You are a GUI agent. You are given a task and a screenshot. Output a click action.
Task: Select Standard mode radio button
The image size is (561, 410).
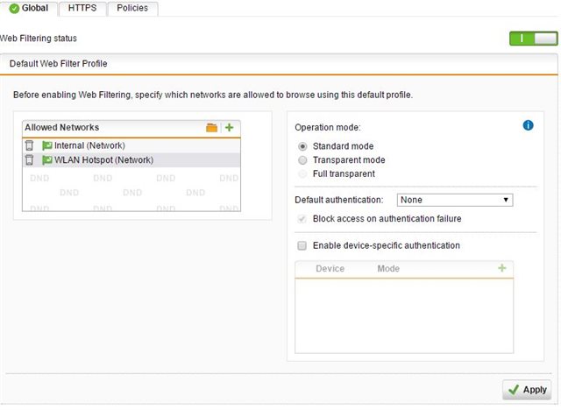coord(303,146)
